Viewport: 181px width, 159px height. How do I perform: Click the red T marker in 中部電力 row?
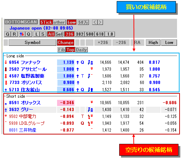point(82,116)
